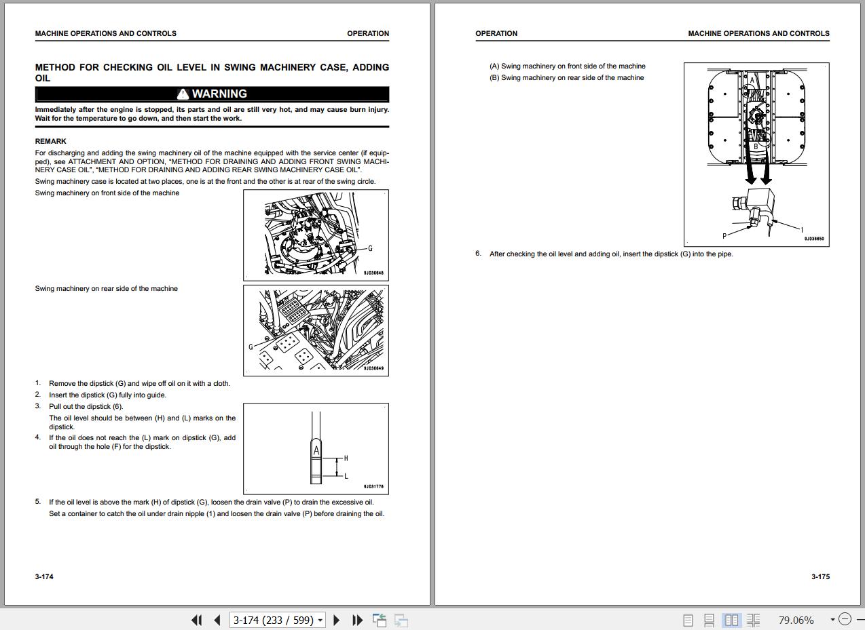Select the two-page facing view
This screenshot has width=865, height=630.
[x=731, y=620]
